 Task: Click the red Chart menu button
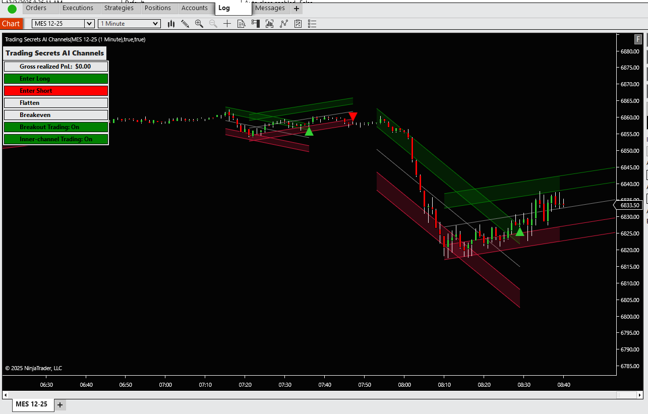pos(11,24)
